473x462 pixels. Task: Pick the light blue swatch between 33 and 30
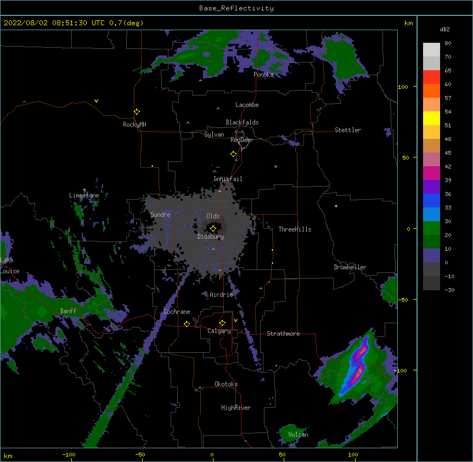[x=431, y=215]
